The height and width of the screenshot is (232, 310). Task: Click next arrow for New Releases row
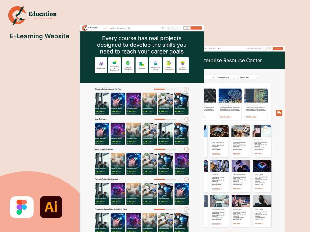coord(187,119)
